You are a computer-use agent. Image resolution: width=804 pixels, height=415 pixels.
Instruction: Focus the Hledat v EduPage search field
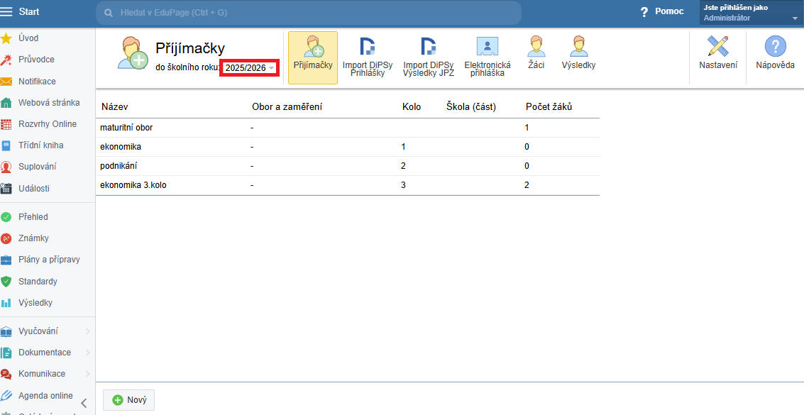tap(309, 13)
